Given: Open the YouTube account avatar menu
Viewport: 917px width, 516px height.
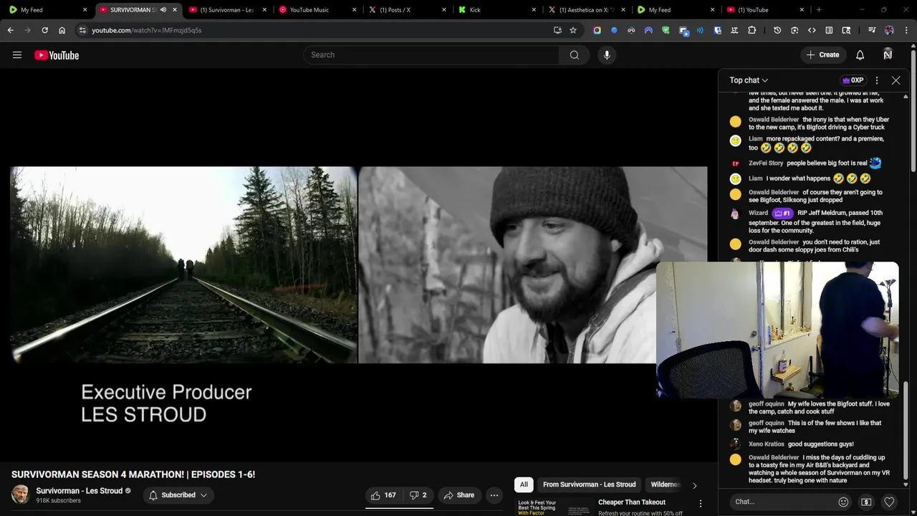Looking at the screenshot, I should pos(888,55).
